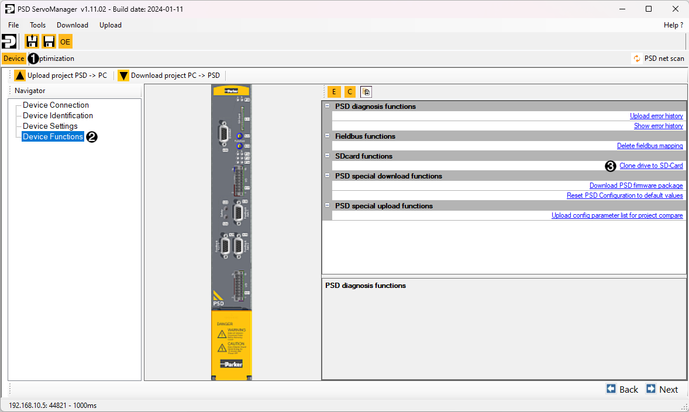Click the orange OE toolbar icon
Screen dimensions: 689x412
point(65,42)
